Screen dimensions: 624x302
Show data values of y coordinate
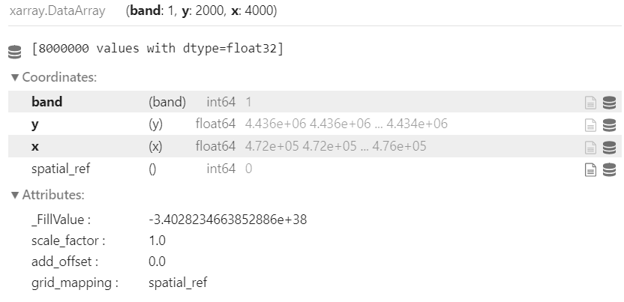tap(609, 125)
